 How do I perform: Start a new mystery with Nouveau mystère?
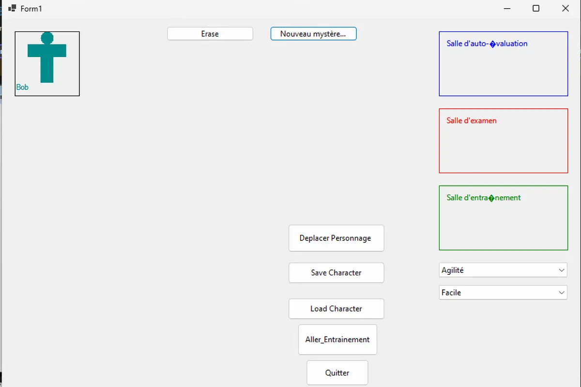tap(313, 34)
